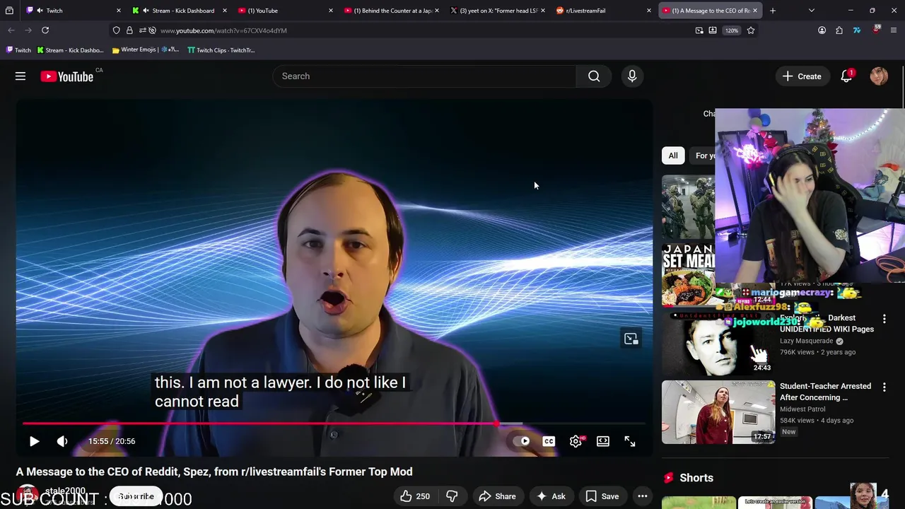
Task: Switch to the yeet on X tab
Action: pos(498,11)
